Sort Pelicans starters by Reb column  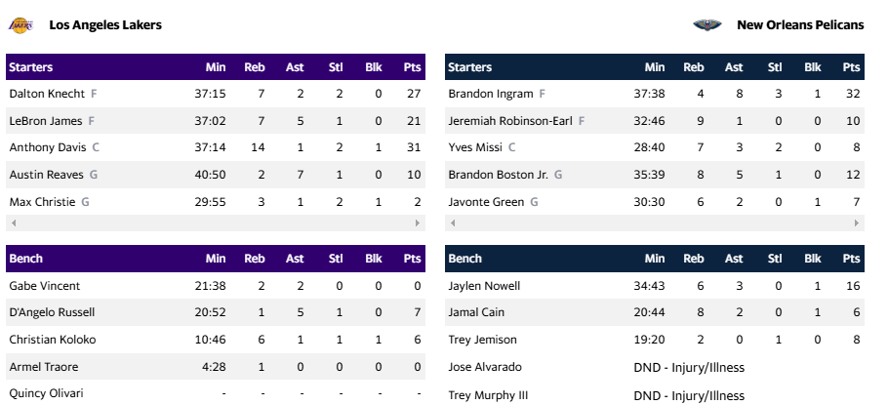[x=694, y=67]
